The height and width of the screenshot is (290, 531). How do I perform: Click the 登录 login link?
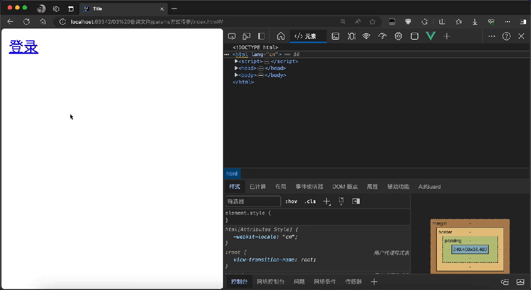[23, 47]
